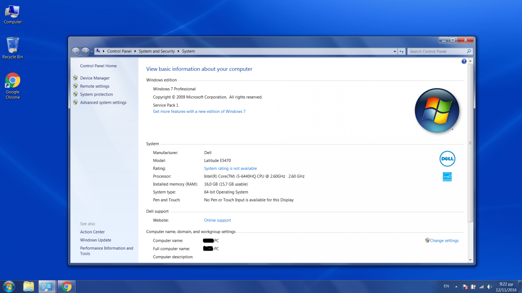The width and height of the screenshot is (522, 293).
Task: Open System protection link
Action: coord(97,94)
